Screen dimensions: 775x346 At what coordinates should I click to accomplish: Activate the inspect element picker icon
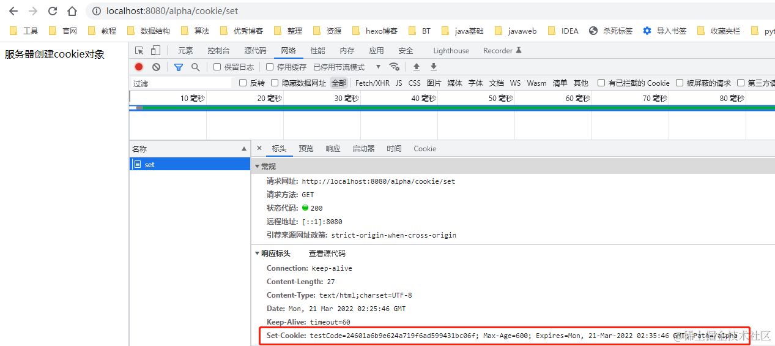coord(139,51)
